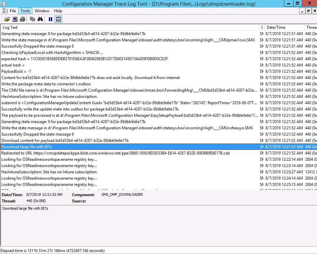
Task: Click the Open log file folder icon
Action: click(7, 19)
